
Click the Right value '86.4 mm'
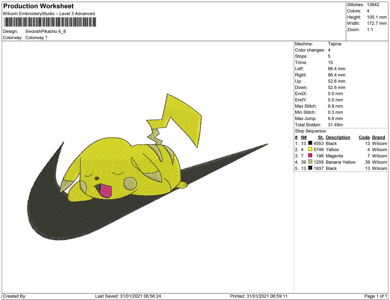[337, 75]
